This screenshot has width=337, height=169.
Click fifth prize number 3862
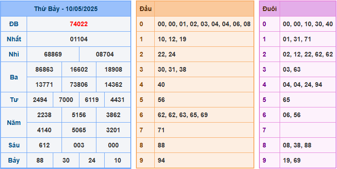click(113, 115)
